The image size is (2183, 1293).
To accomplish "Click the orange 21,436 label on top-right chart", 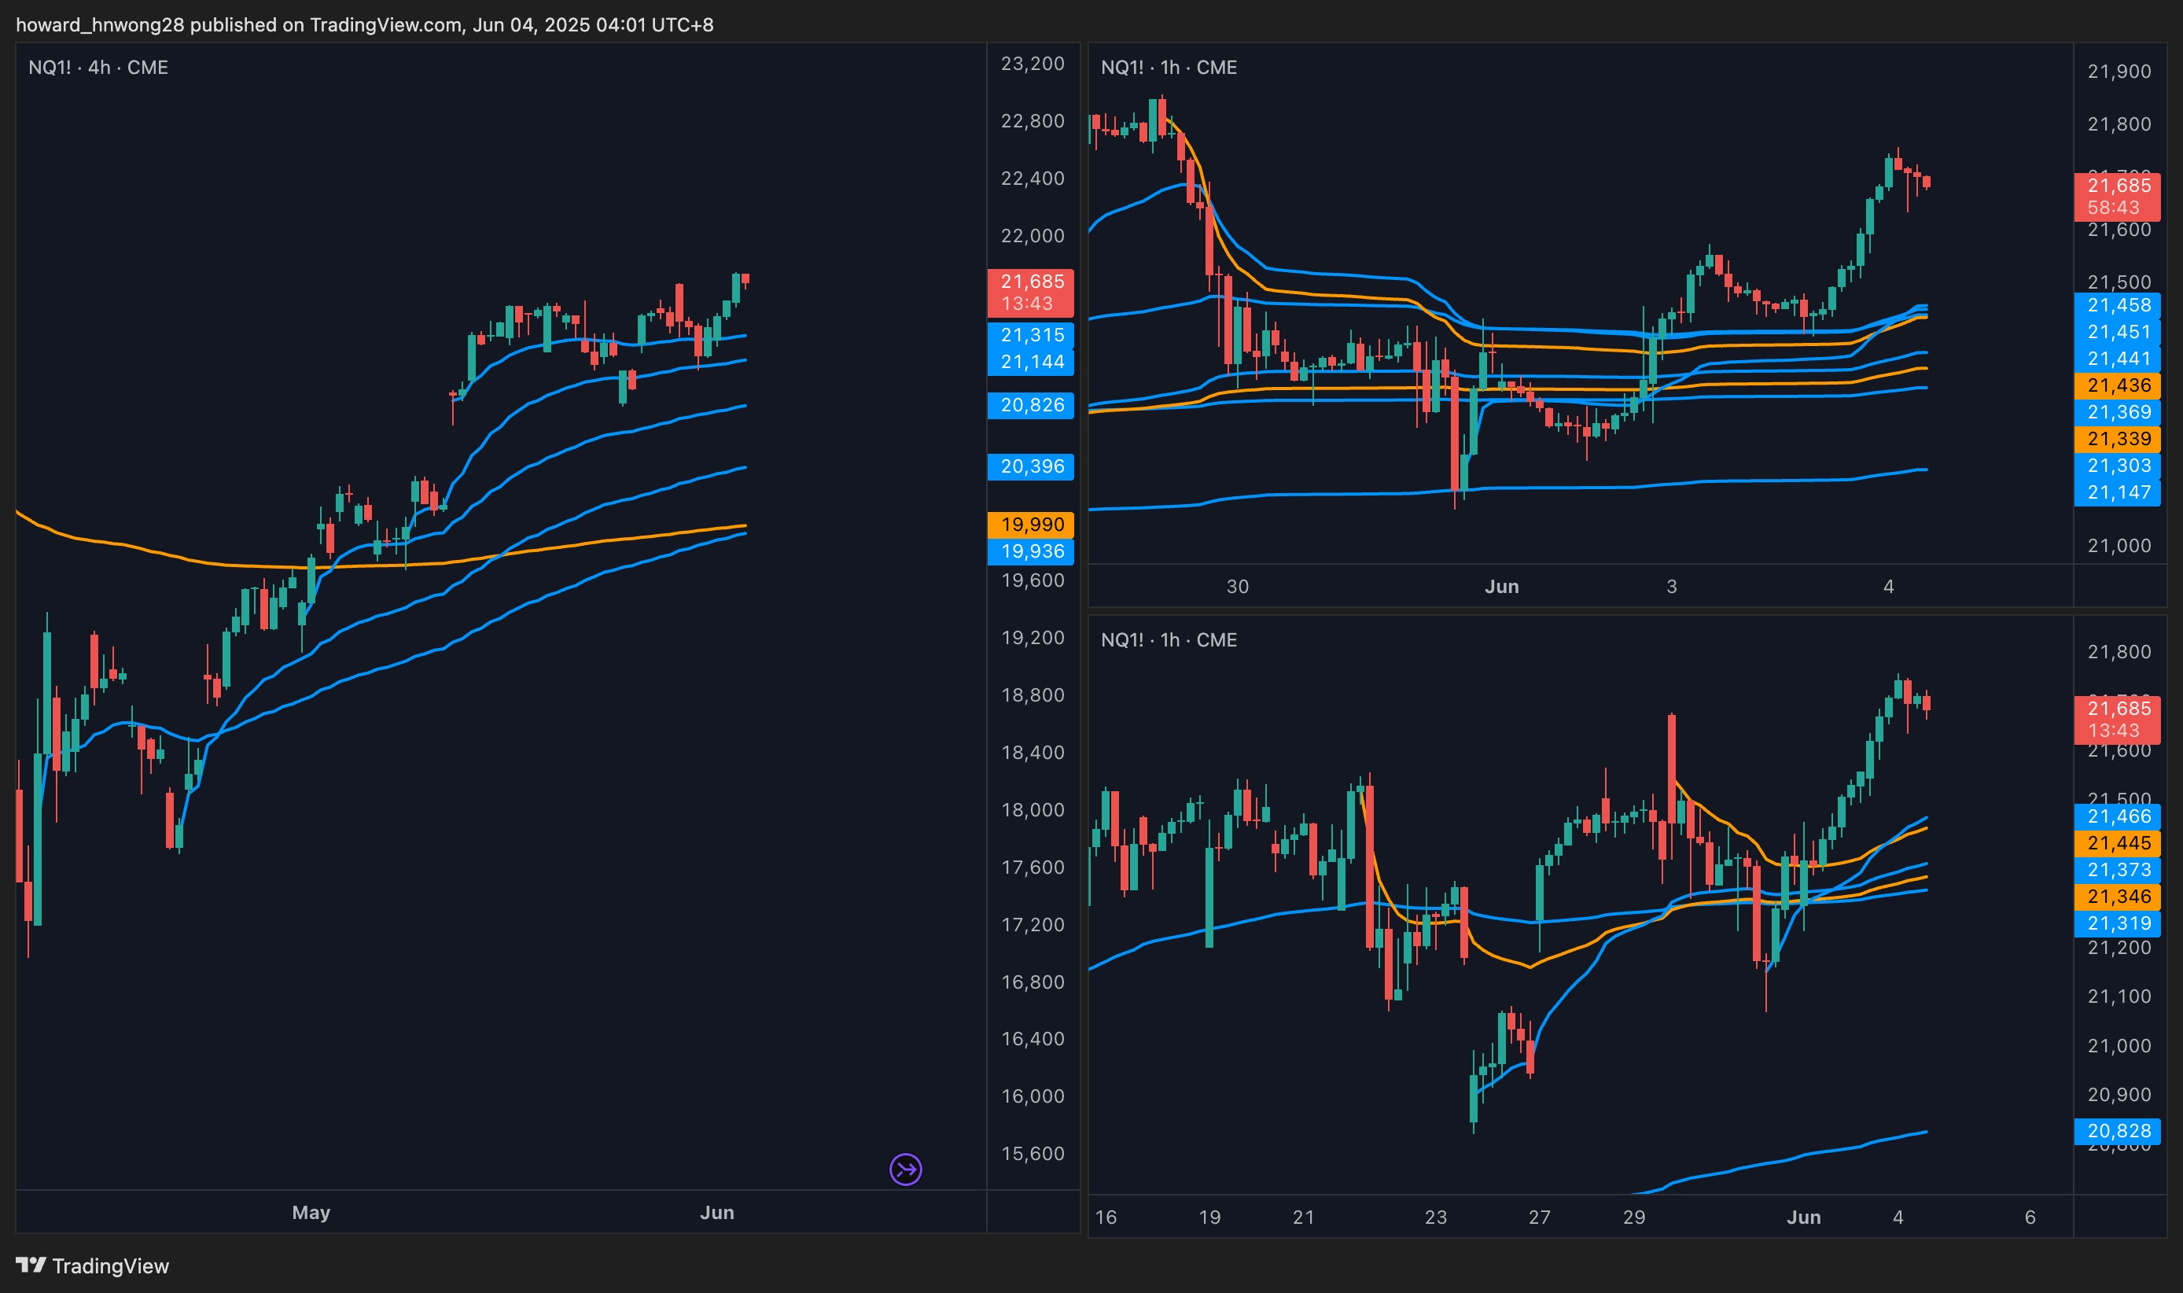I will pos(2118,386).
